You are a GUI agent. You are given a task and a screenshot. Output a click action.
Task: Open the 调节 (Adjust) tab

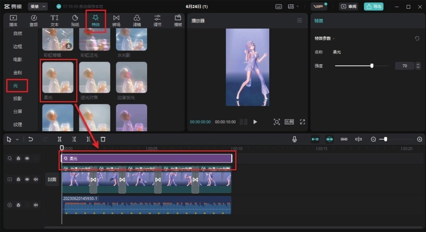tap(157, 21)
